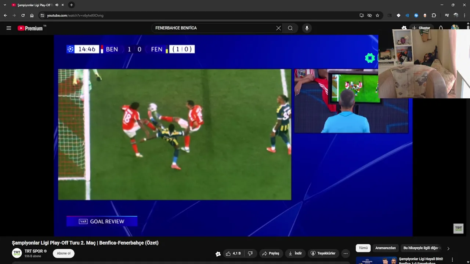Open options menu for the recommended video
Screen dimensions: 470x264
pos(452,260)
